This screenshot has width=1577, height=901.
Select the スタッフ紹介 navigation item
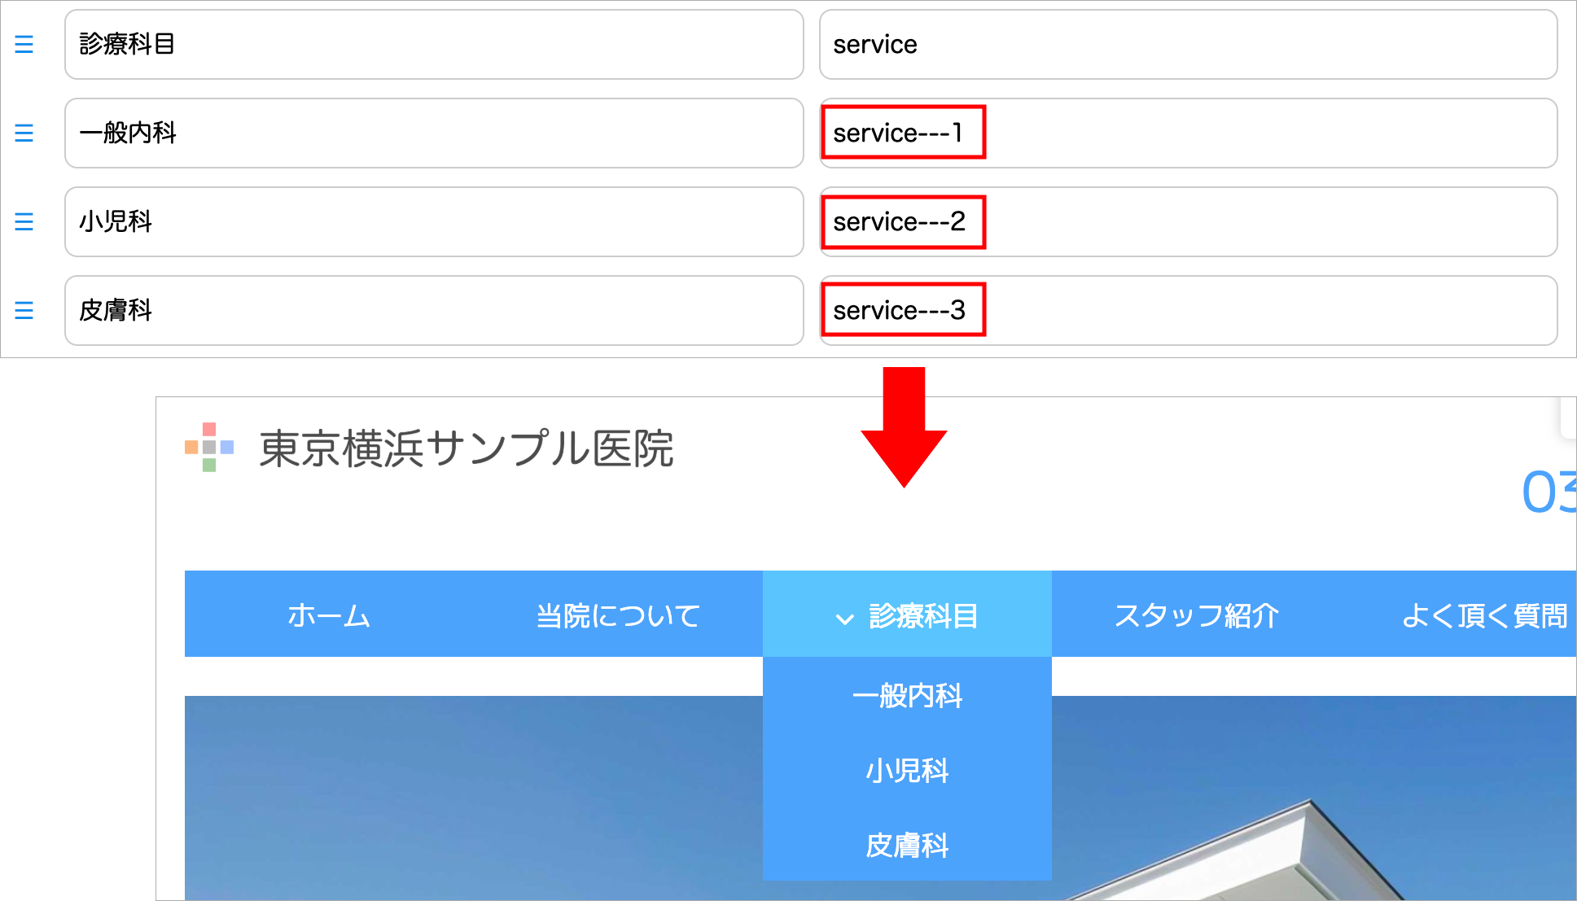(x=1196, y=615)
